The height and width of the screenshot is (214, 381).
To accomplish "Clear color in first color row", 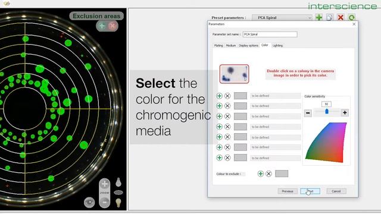I will (x=227, y=96).
